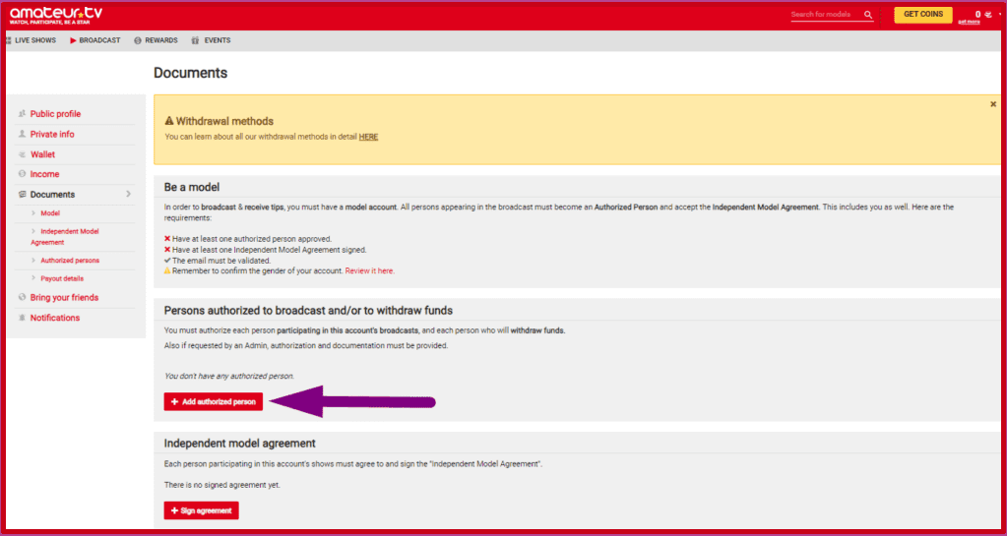Screen dimensions: 1007x536
Task: Click the Review it here link
Action: 369,270
